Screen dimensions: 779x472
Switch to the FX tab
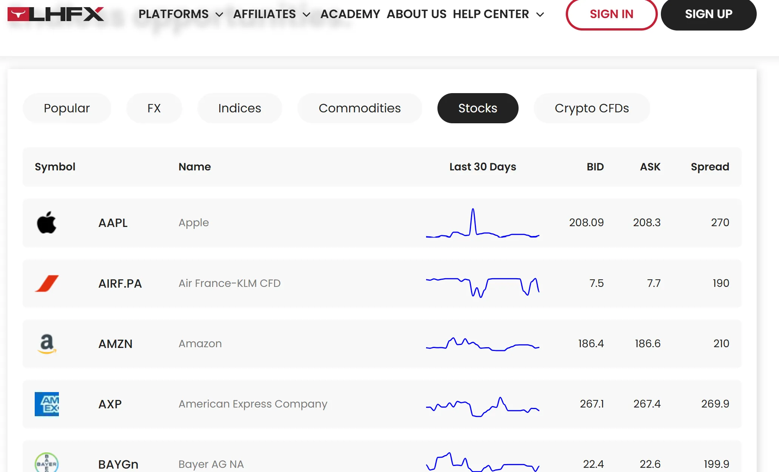(x=154, y=108)
